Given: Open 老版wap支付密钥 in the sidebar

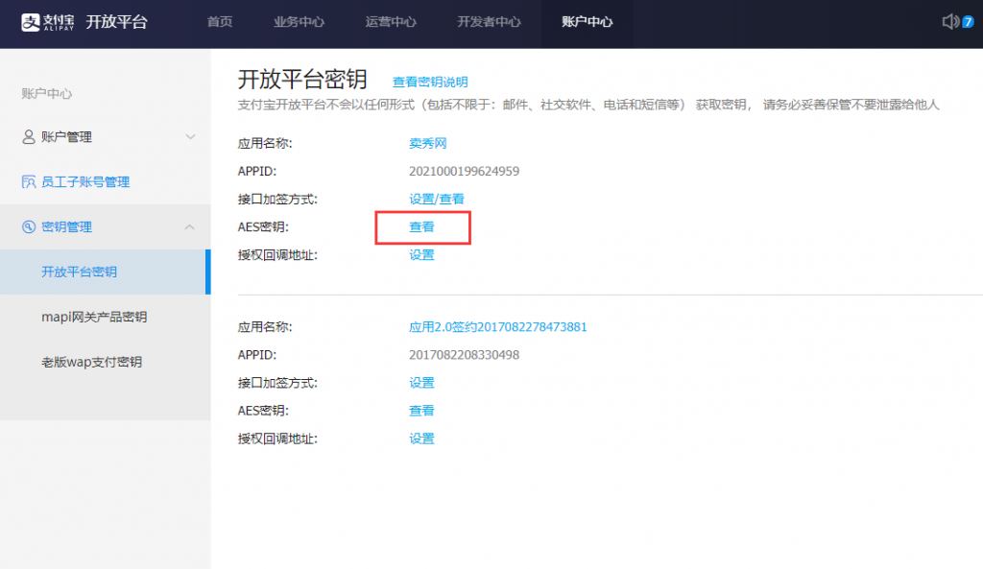Looking at the screenshot, I should pyautogui.click(x=91, y=362).
